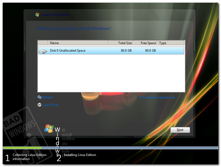Open the Refresh link
221x167 pixels.
point(48,97)
